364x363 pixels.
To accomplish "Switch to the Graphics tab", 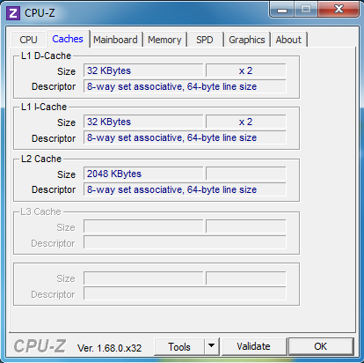I will pyautogui.click(x=247, y=40).
